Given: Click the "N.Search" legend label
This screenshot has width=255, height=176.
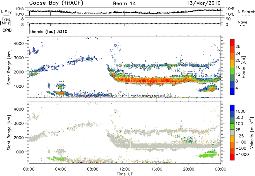Looking at the screenshot, I should coord(246,12).
